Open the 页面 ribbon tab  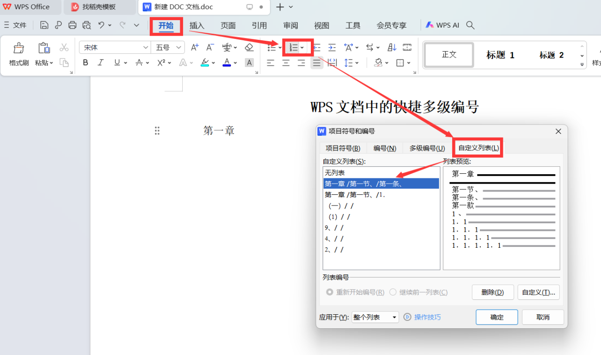(228, 25)
